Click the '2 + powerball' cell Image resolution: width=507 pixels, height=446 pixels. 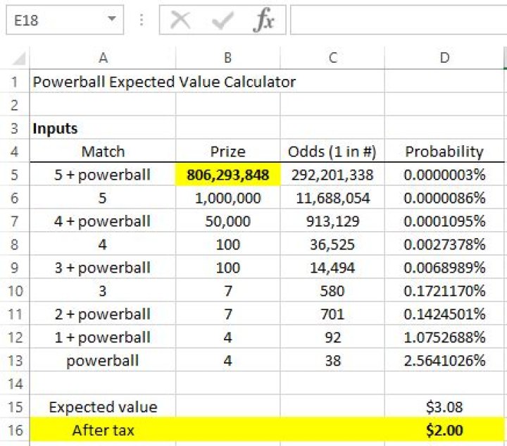pos(103,314)
